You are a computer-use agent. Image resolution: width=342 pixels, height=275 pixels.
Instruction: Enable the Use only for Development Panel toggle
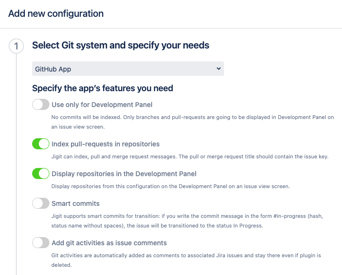(41, 105)
